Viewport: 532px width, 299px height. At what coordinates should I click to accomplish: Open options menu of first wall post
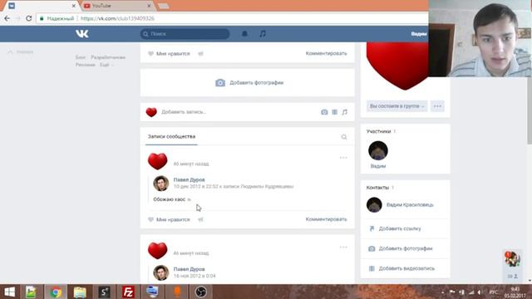point(343,158)
